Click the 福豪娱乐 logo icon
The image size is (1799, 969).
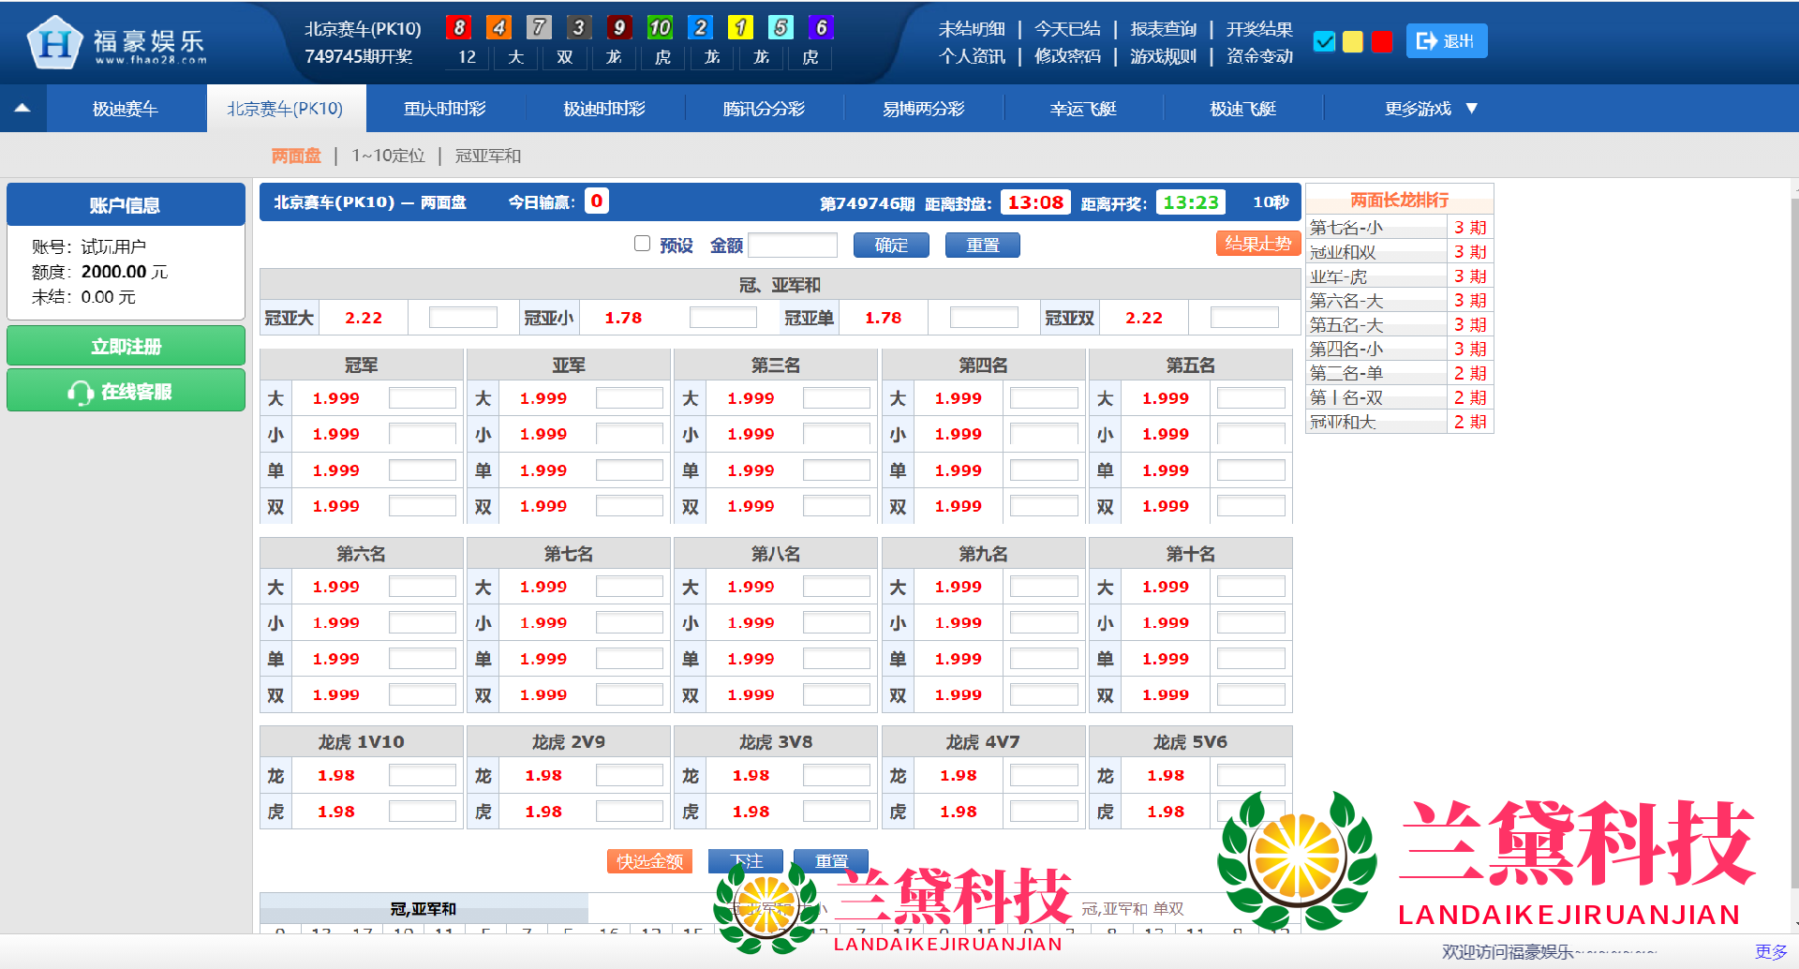[54, 43]
